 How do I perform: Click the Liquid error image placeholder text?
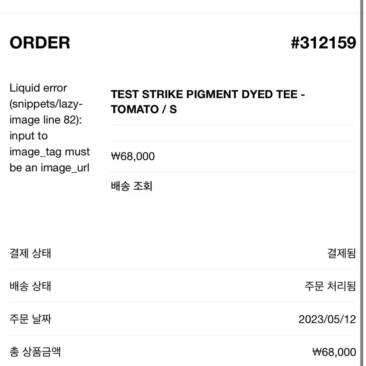[x=49, y=128]
